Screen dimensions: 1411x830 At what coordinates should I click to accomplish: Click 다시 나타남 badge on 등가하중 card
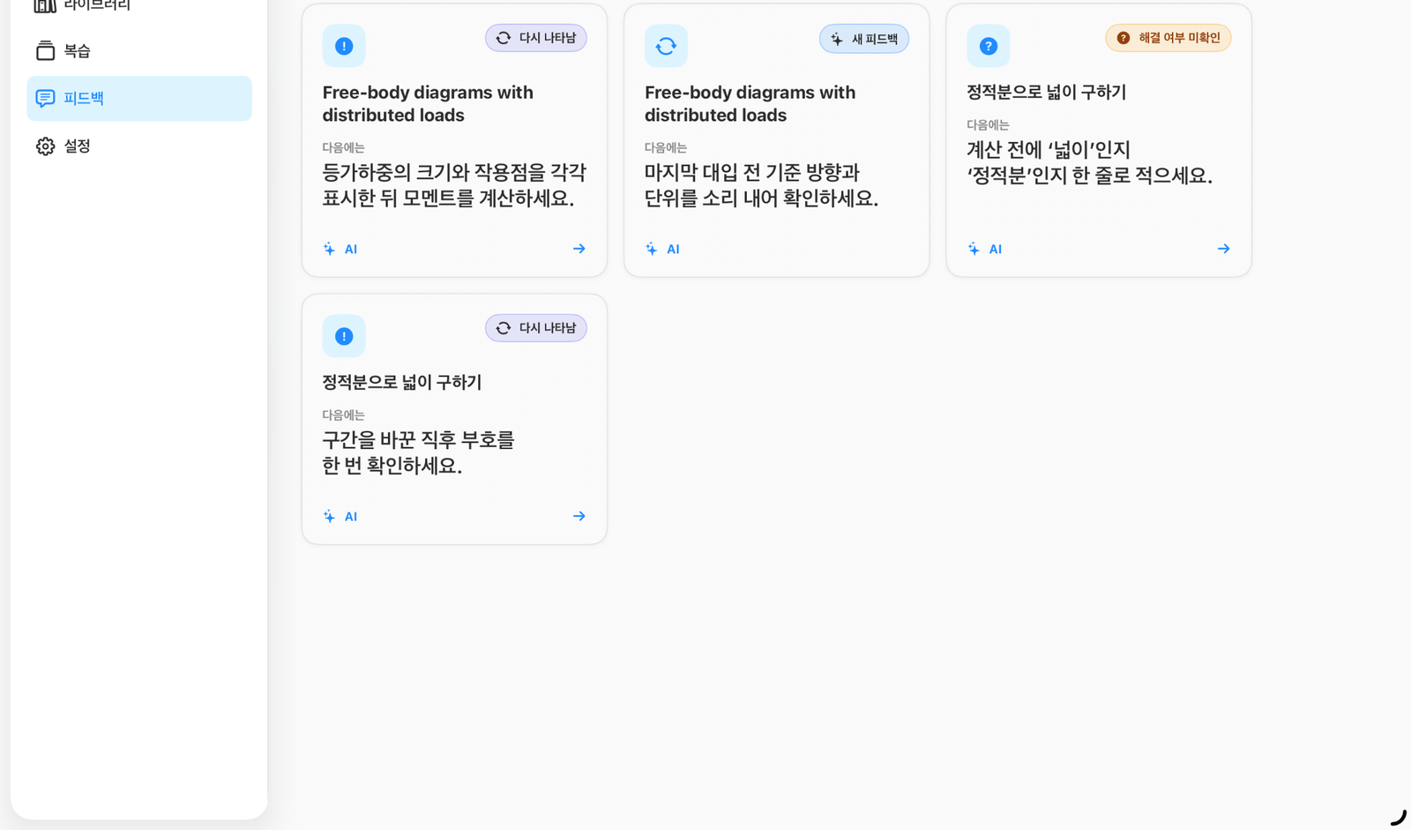tap(536, 38)
